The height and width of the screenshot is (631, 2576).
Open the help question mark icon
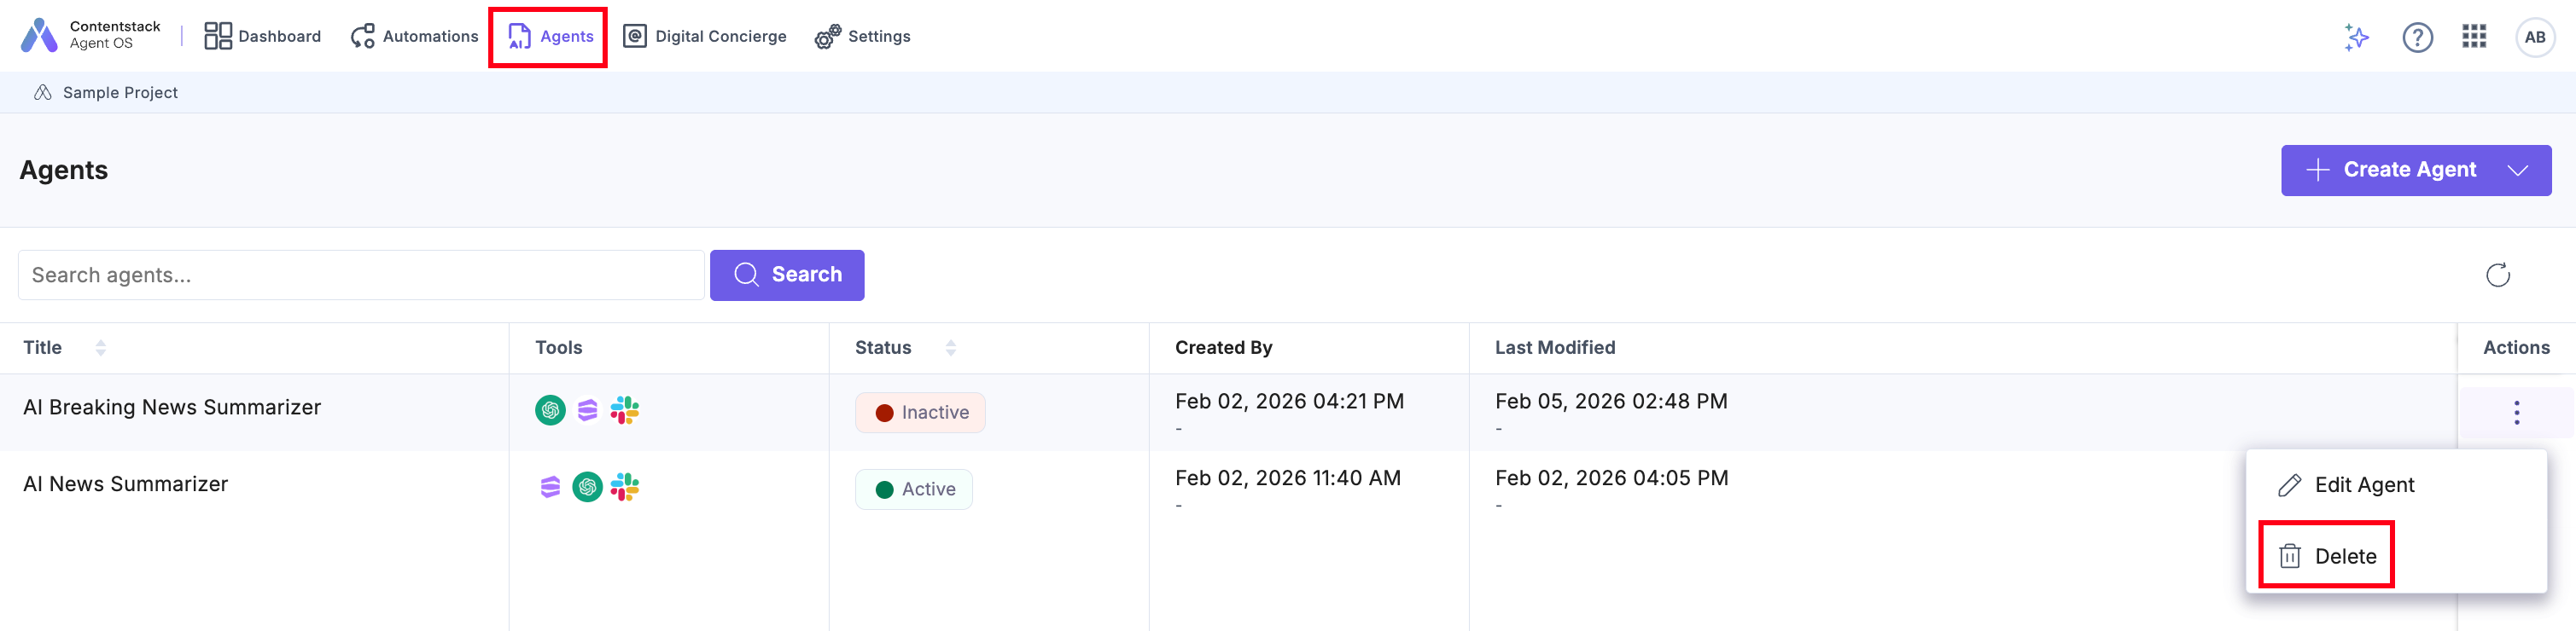click(x=2417, y=37)
